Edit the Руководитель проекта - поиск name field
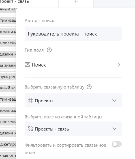The image size is (135, 159). click(73, 34)
